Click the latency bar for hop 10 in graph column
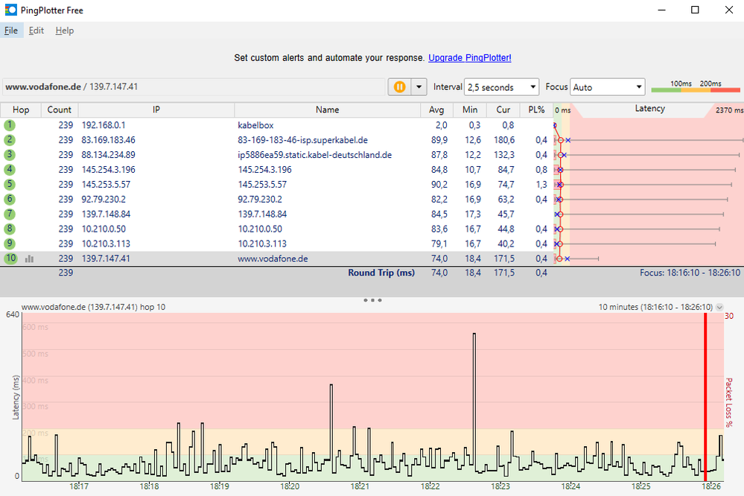744x496 pixels. click(577, 258)
